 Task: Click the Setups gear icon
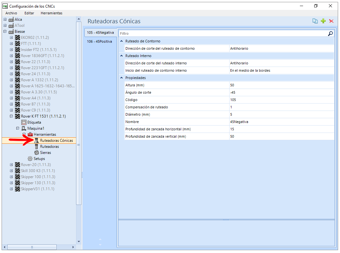pos(30,159)
